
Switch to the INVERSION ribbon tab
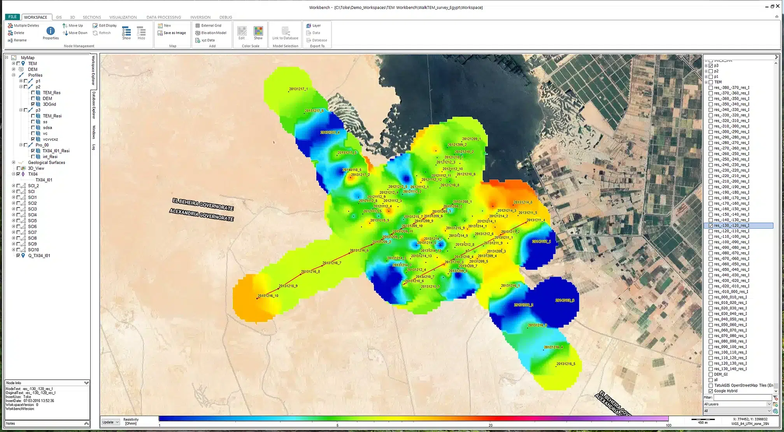tap(200, 18)
